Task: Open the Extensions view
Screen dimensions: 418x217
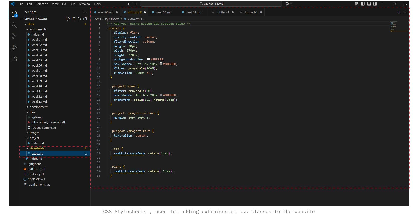Action: [x=14, y=59]
